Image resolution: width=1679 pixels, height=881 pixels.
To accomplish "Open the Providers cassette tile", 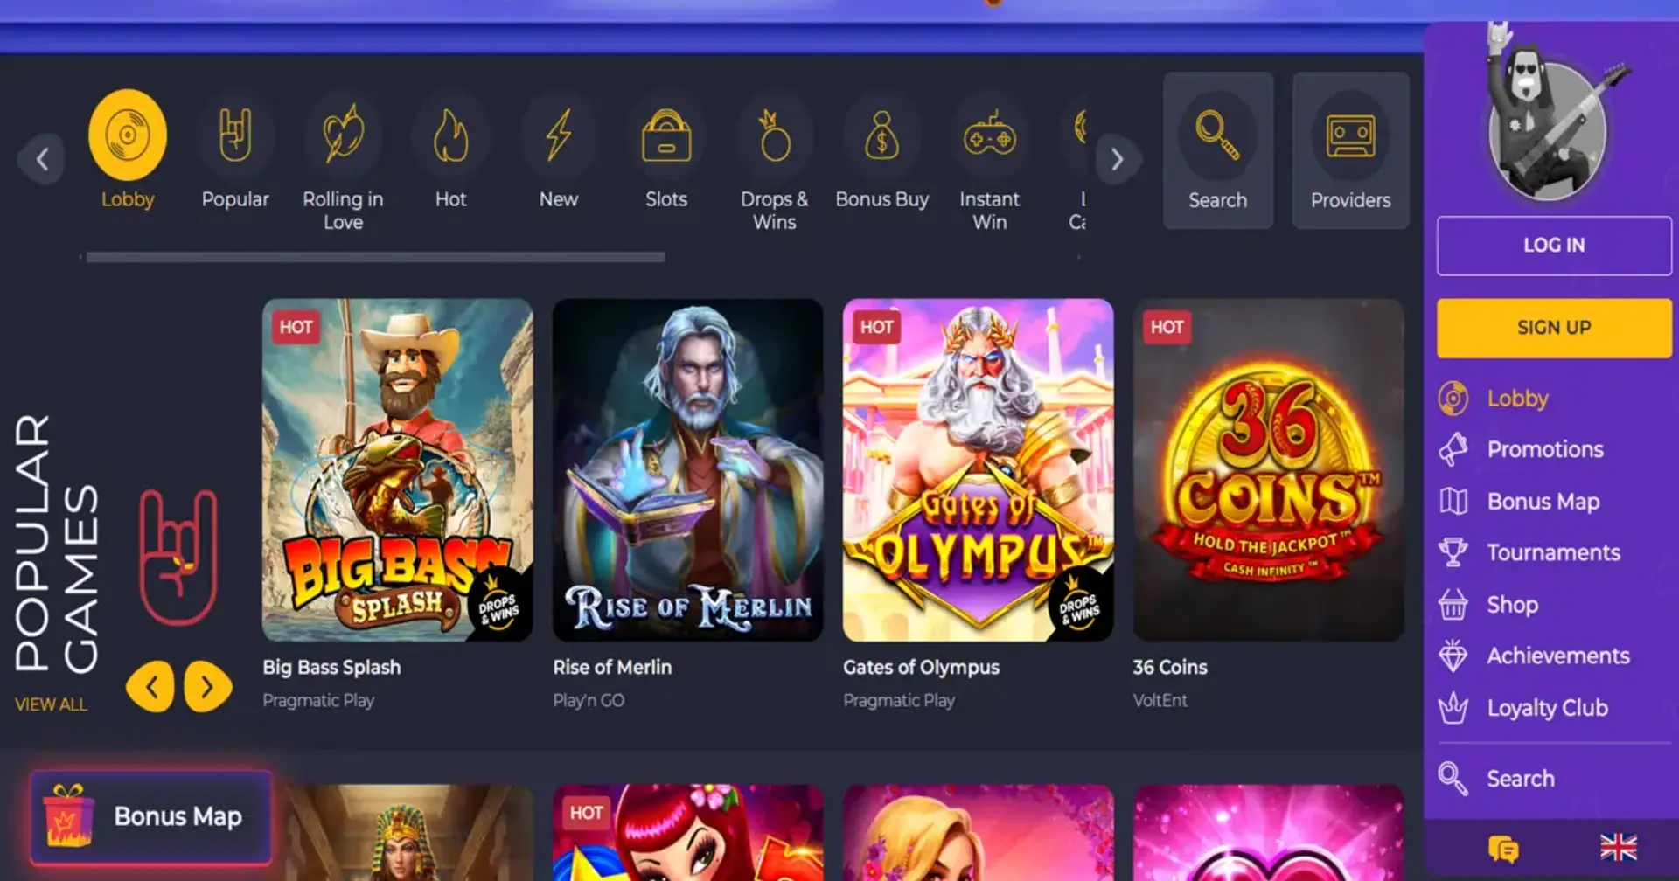I will 1350,150.
